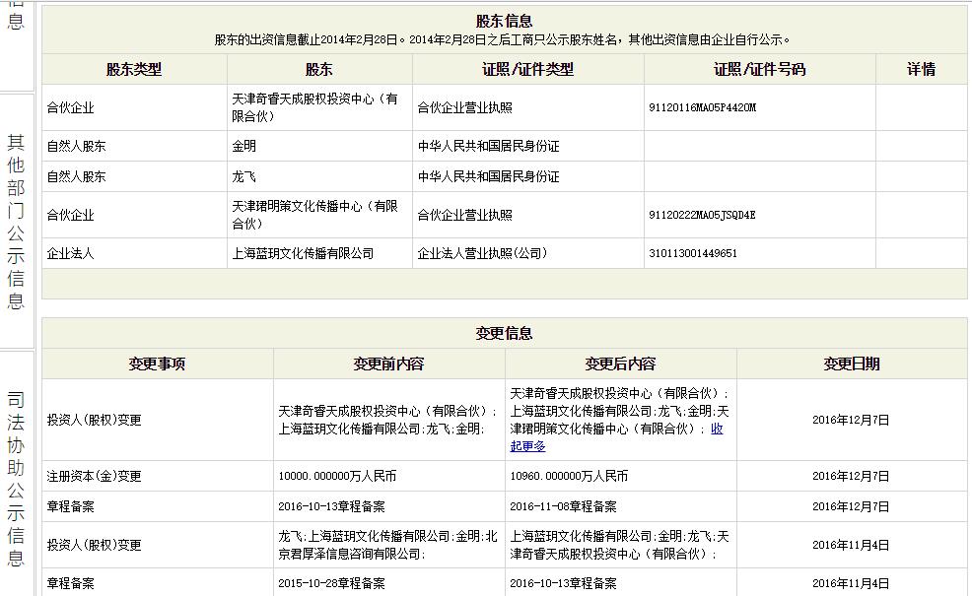Click the 收起更多 link
Screen dimensions: 972x596
coord(616,436)
